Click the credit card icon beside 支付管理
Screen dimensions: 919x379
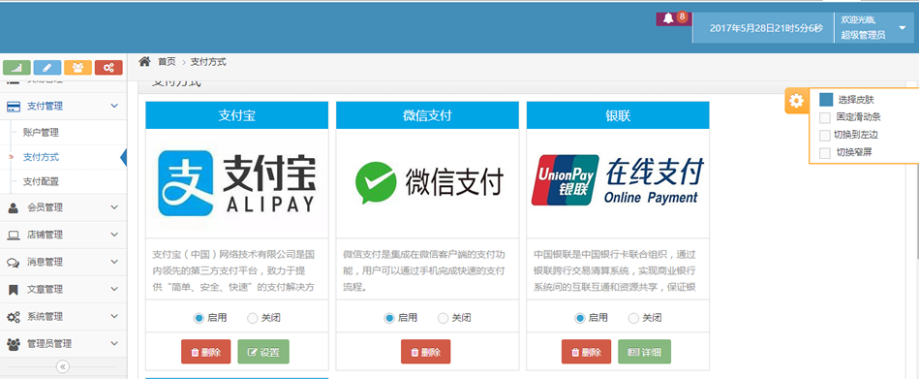[x=13, y=107]
